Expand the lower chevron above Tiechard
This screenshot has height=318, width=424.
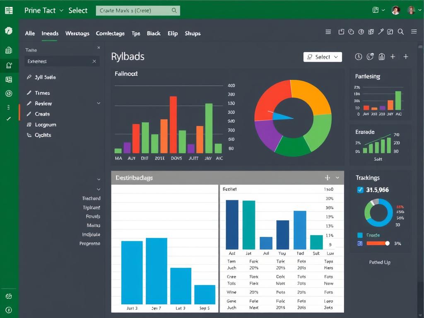(99, 189)
